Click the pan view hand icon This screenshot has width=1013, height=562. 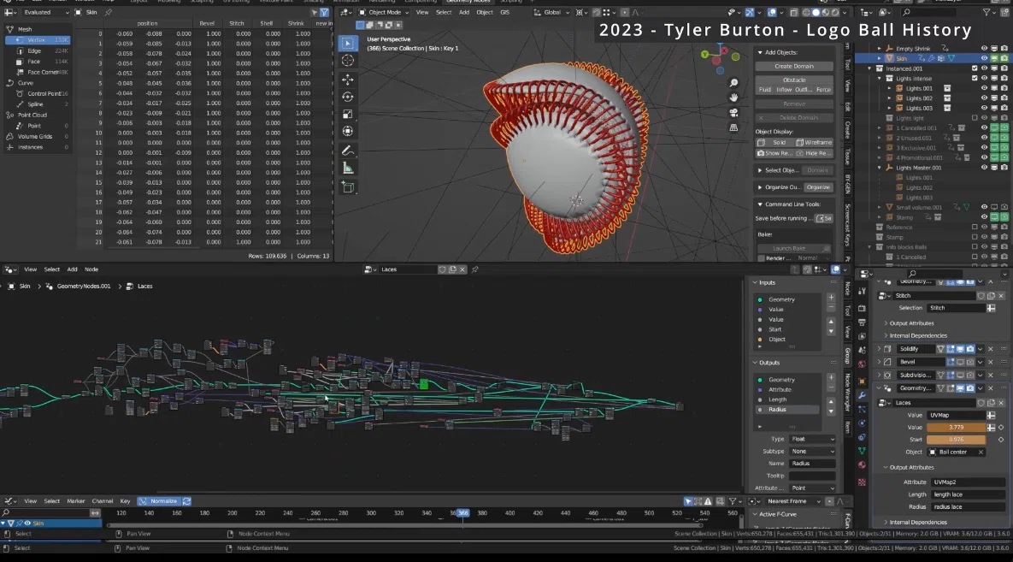click(733, 98)
